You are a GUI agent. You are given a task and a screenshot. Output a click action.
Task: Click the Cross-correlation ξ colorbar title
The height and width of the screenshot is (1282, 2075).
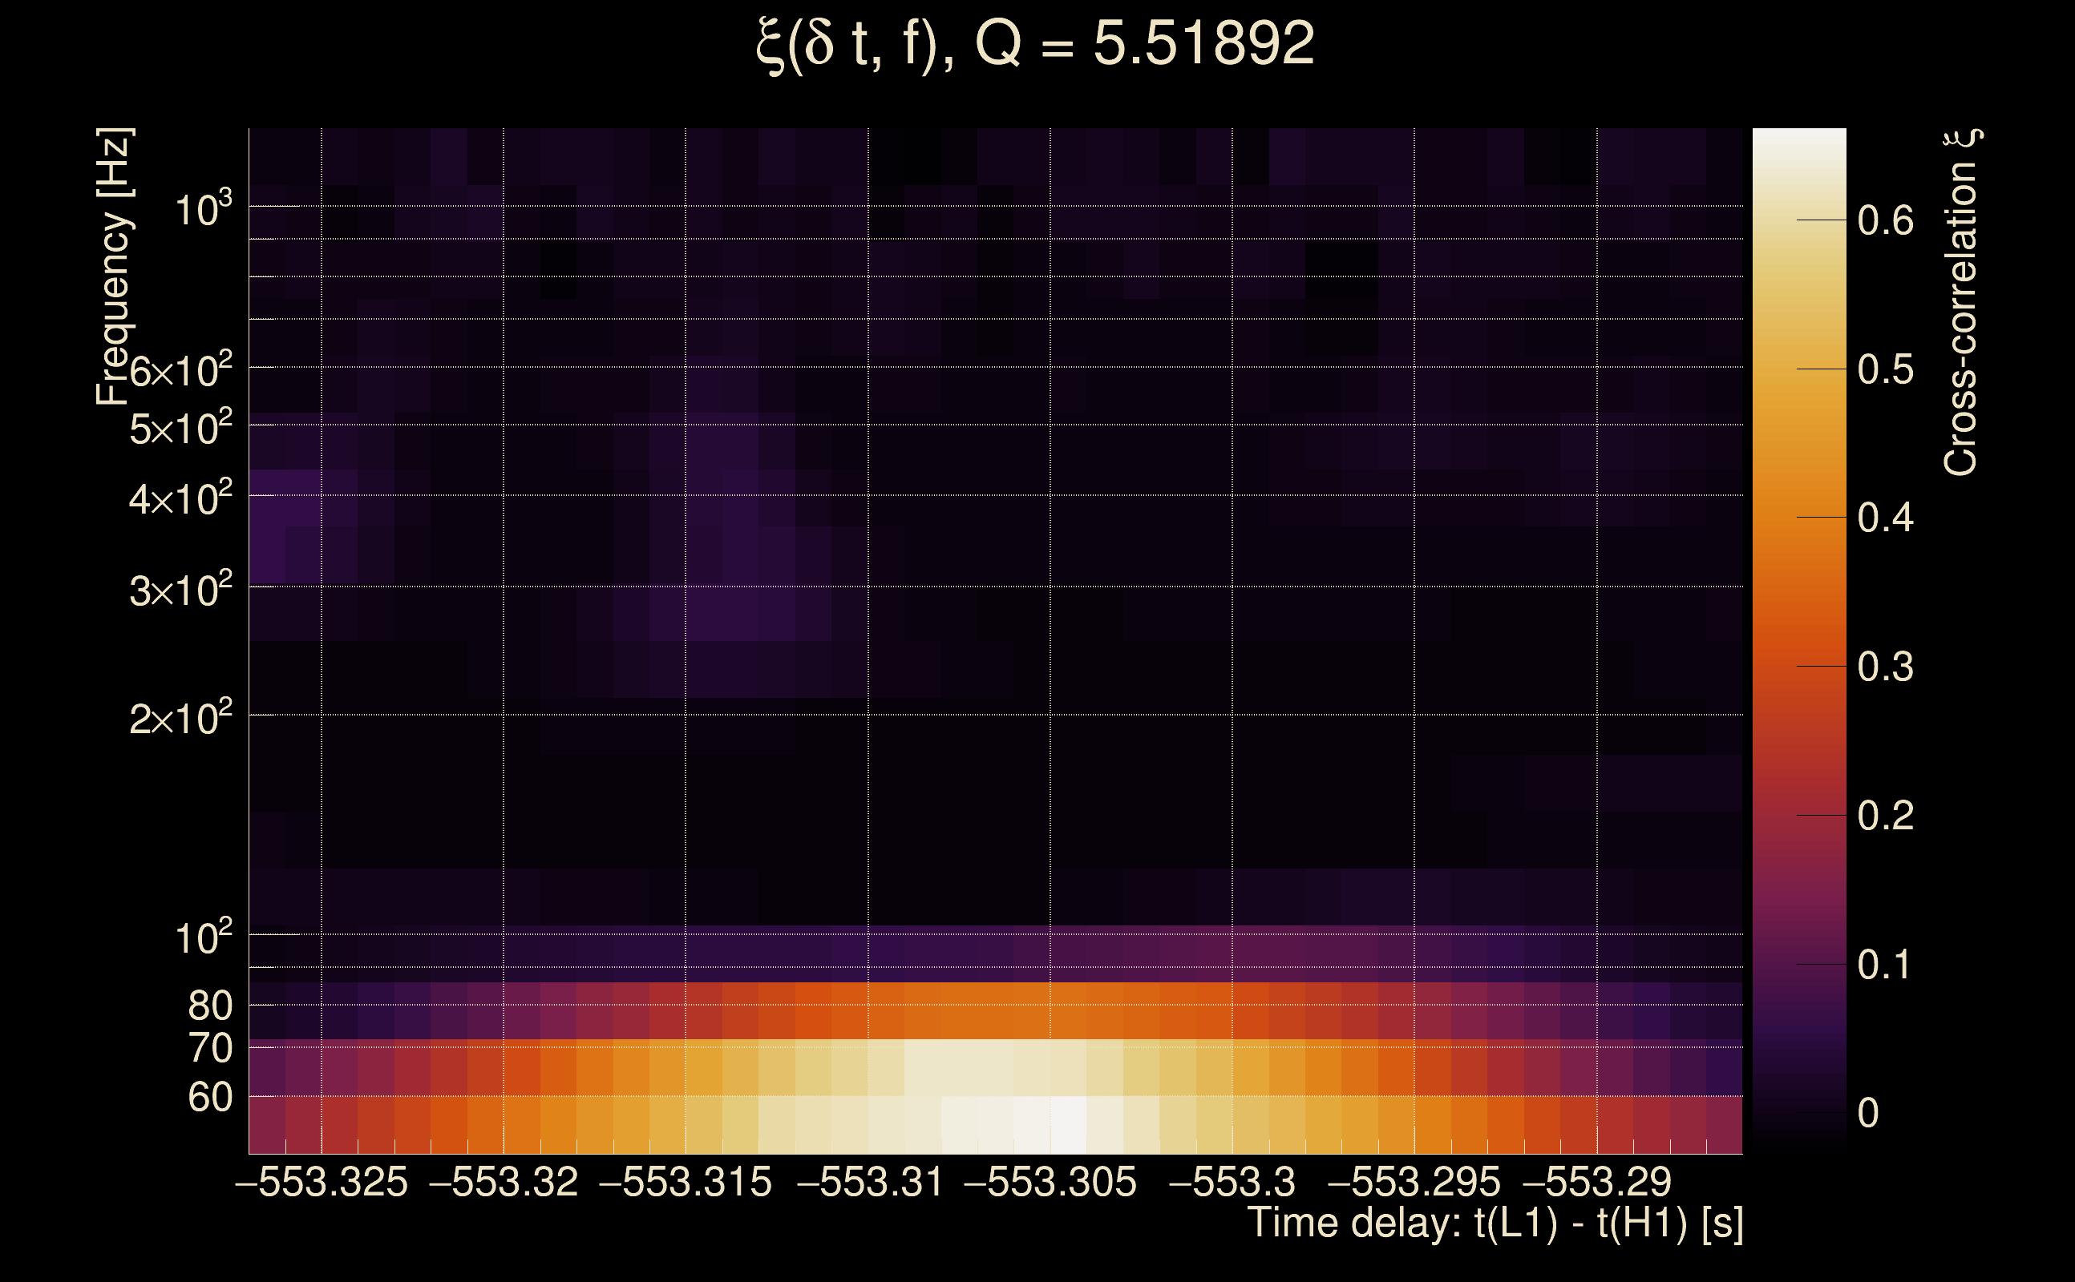(x=1960, y=302)
